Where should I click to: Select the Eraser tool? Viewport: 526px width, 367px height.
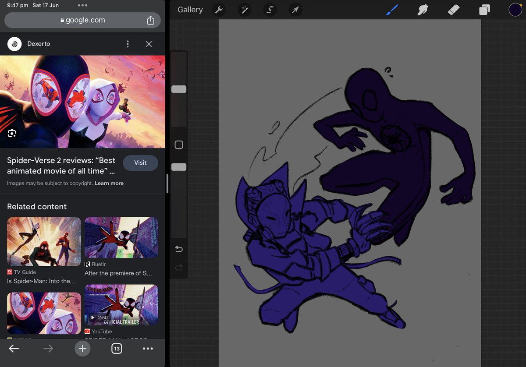454,10
